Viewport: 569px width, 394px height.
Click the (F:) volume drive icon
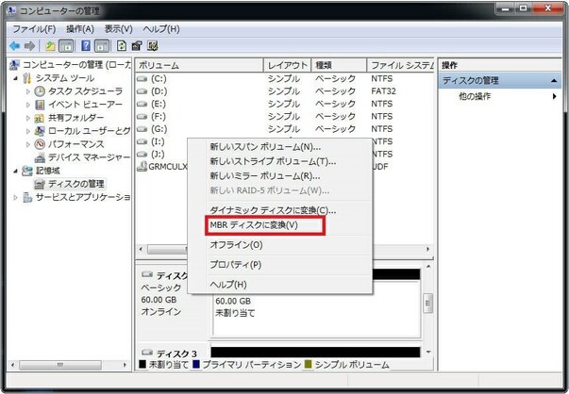click(142, 116)
